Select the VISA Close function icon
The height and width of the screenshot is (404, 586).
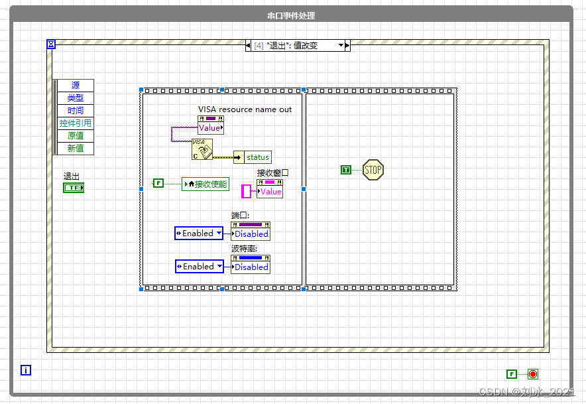coord(202,150)
